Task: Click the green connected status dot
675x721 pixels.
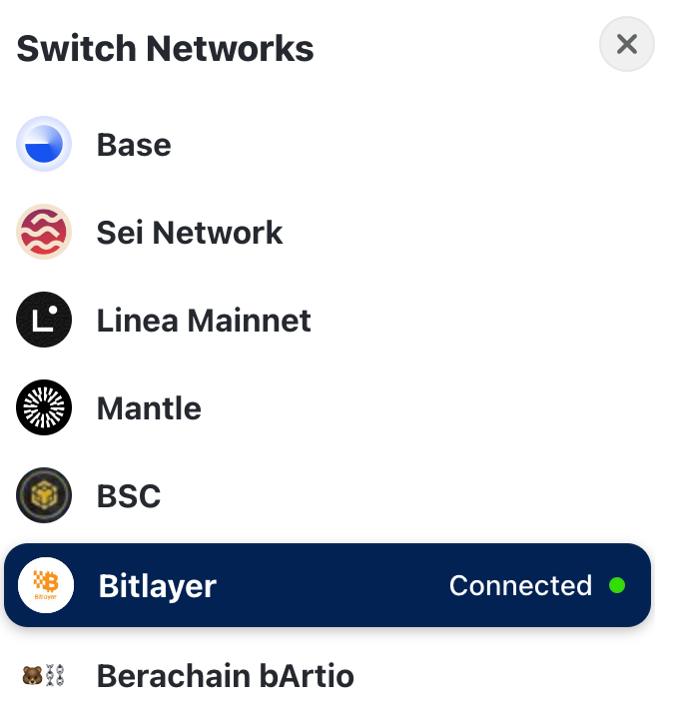Action: point(617,585)
